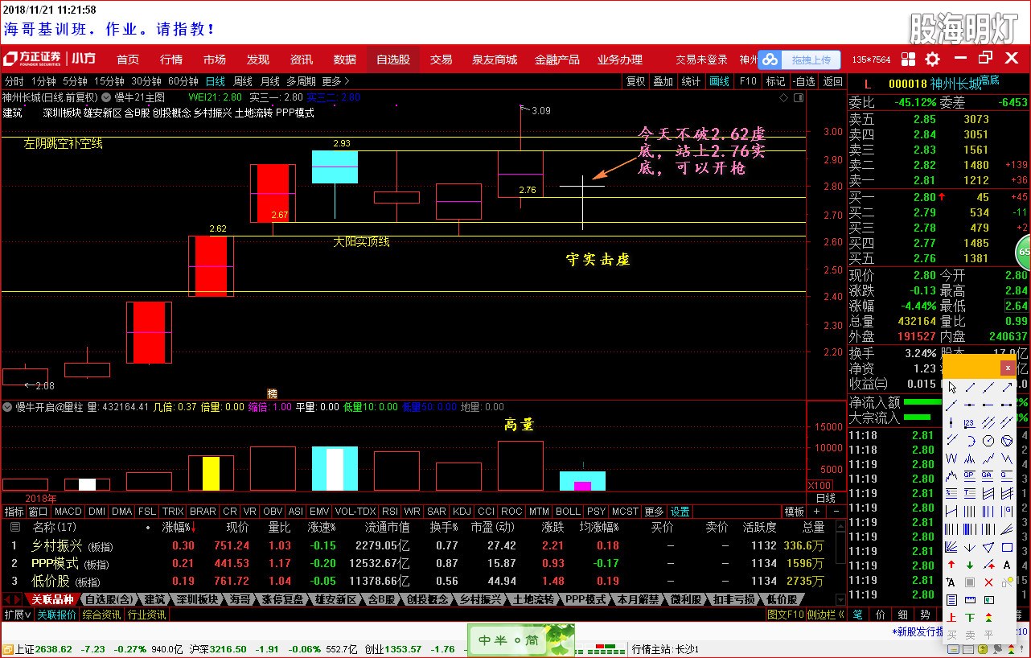The image size is (1031, 658).
Task: Click the 日线 label at chart corner
Action: pos(826,498)
